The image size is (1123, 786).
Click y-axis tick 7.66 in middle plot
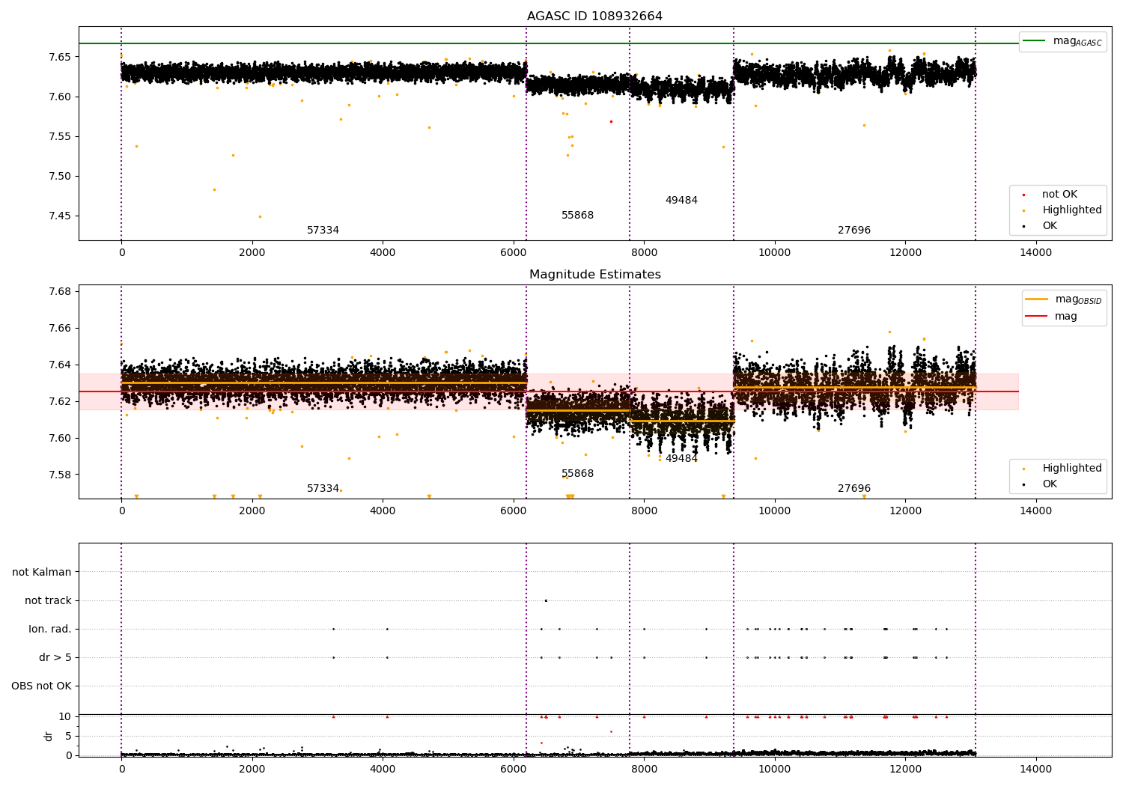(59, 329)
